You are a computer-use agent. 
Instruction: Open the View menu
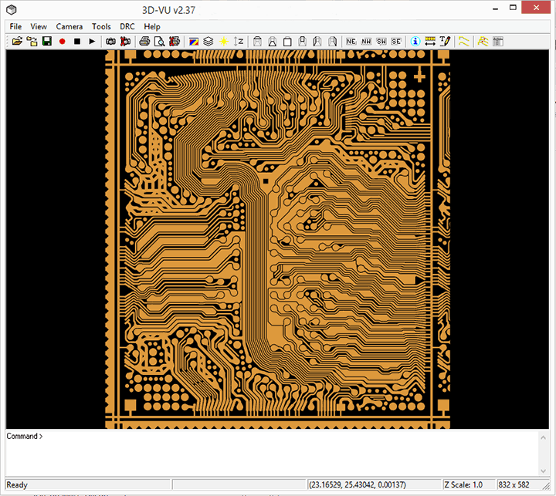[39, 26]
